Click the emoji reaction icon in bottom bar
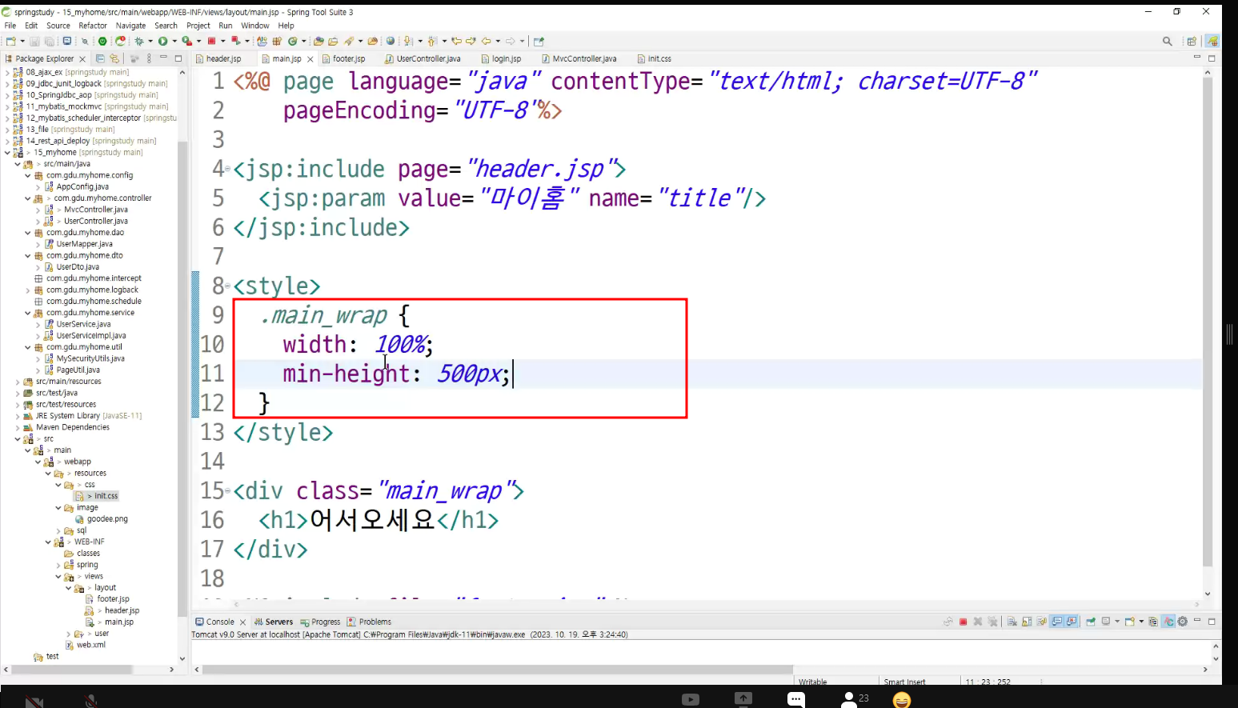 point(902,700)
